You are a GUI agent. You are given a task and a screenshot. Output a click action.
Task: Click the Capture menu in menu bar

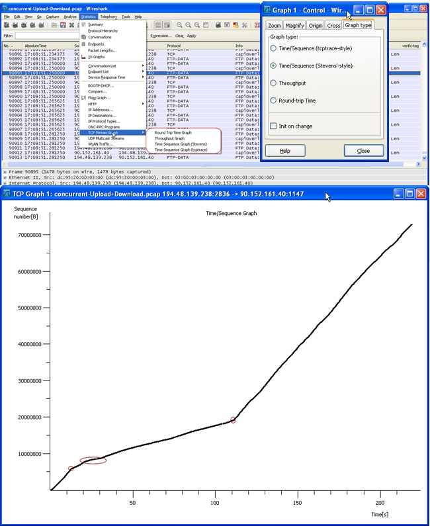coord(52,17)
